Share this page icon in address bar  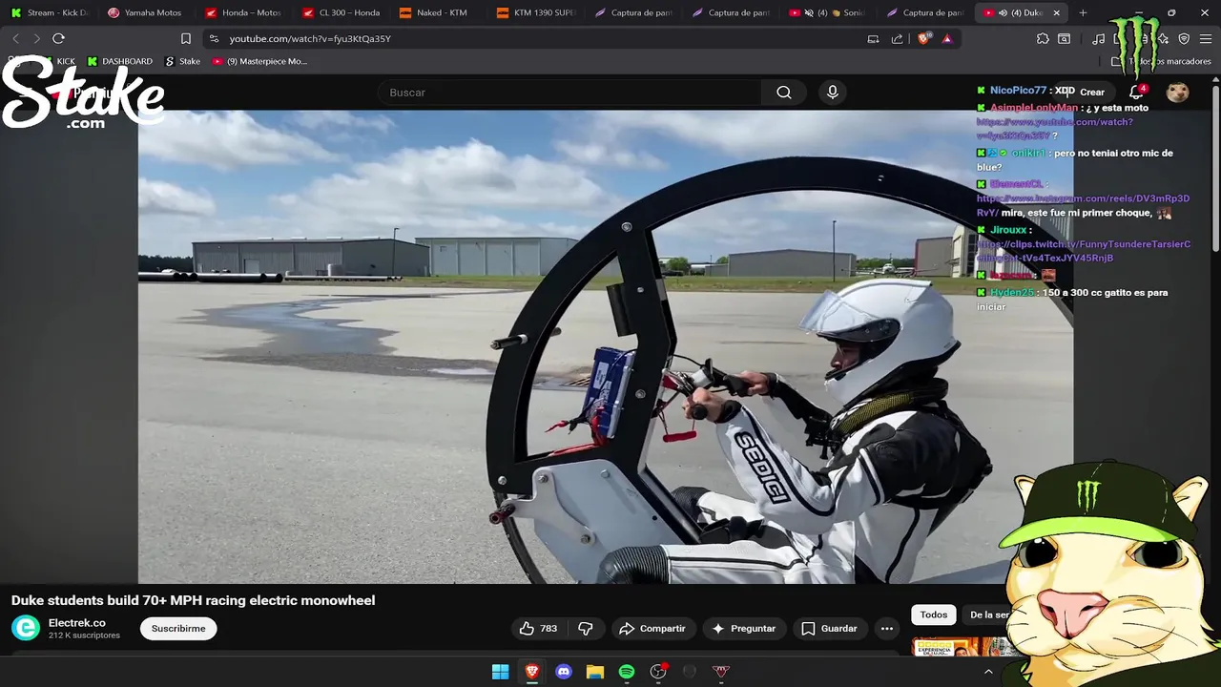898,39
